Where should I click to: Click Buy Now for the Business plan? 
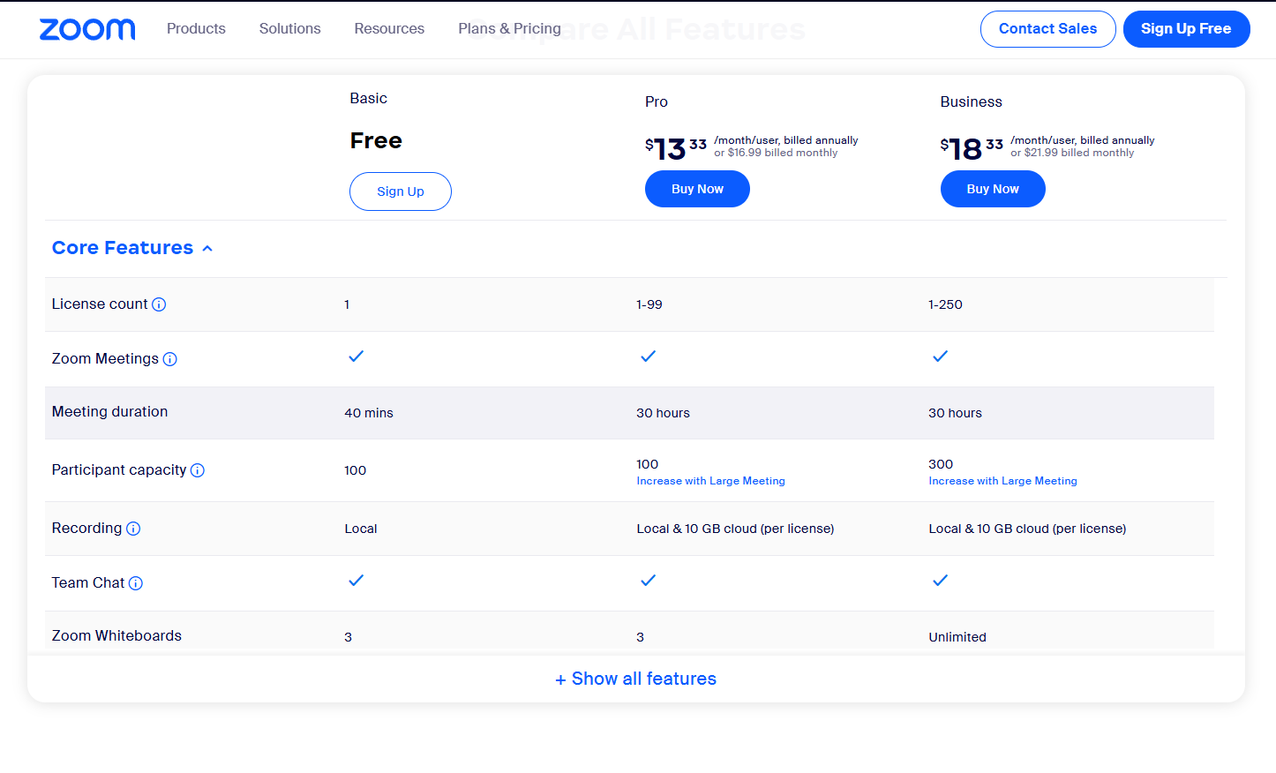[x=993, y=190]
